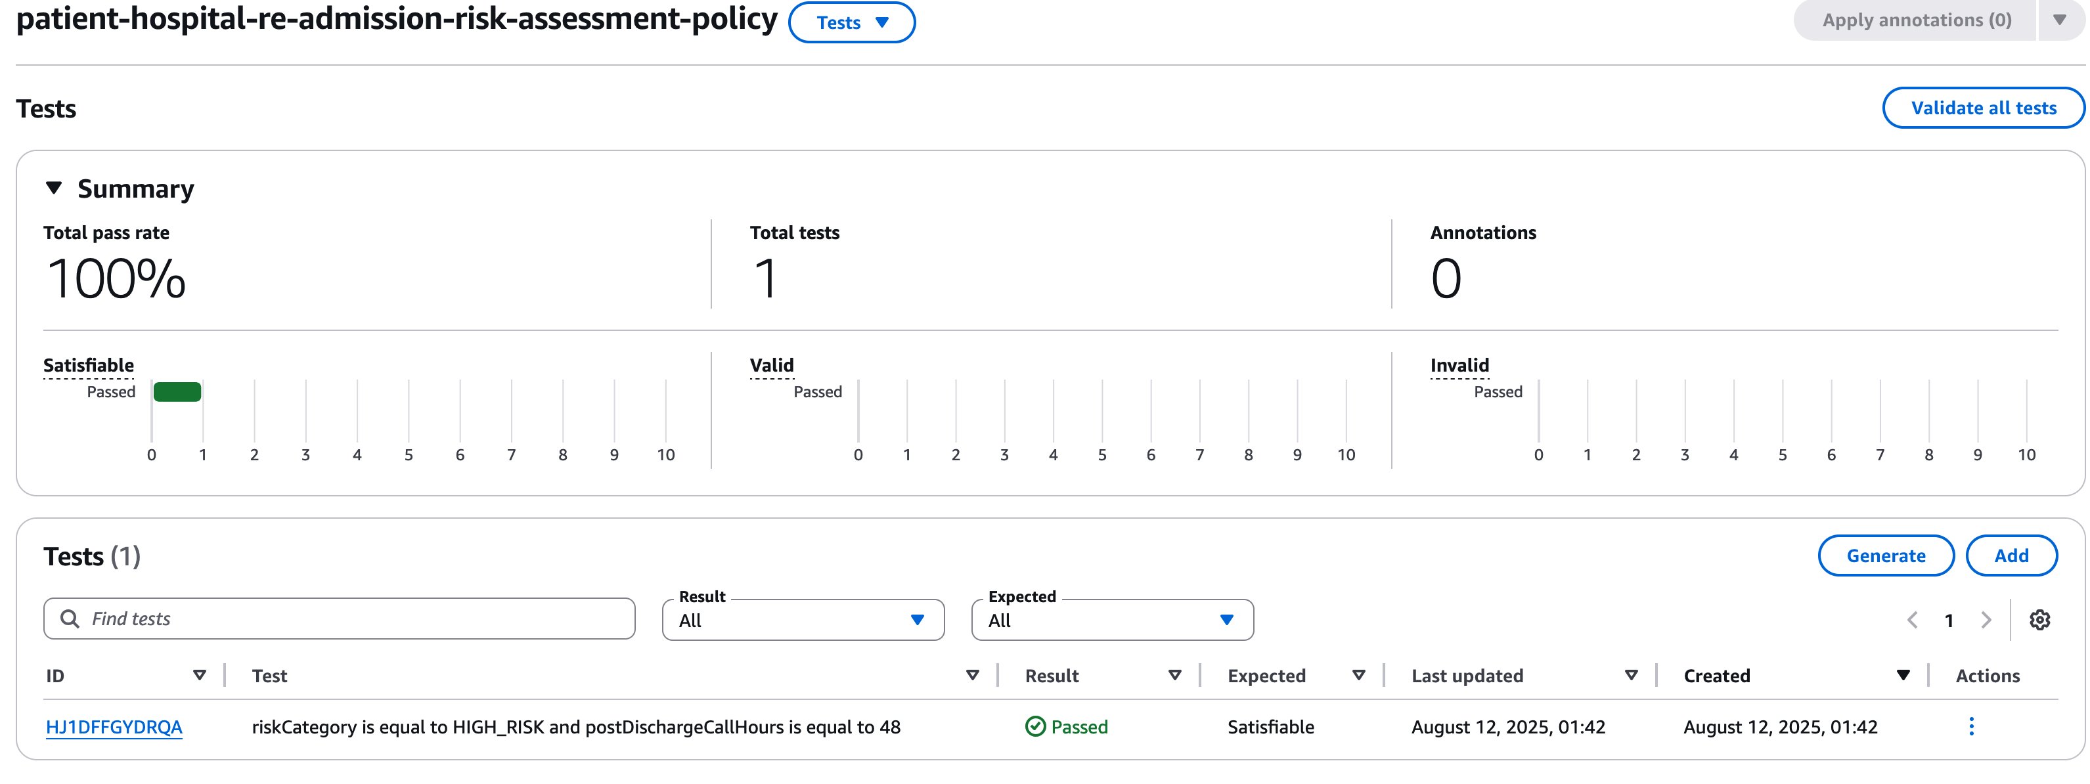The image size is (2090, 784).
Task: Sort by Last updated column arrow
Action: click(1631, 676)
